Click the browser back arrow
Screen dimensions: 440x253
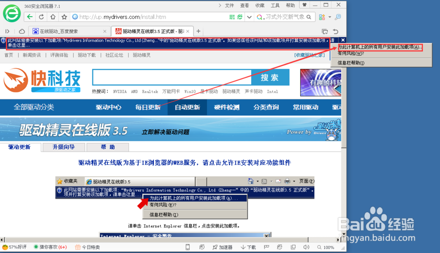click(30, 17)
